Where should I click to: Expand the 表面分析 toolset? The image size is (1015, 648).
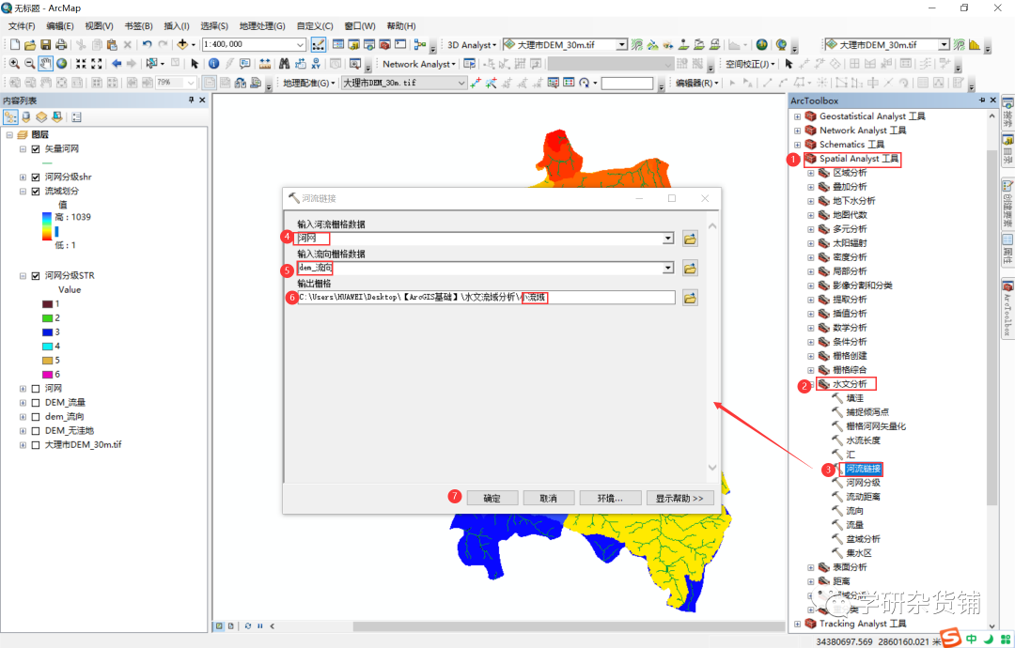coord(810,567)
